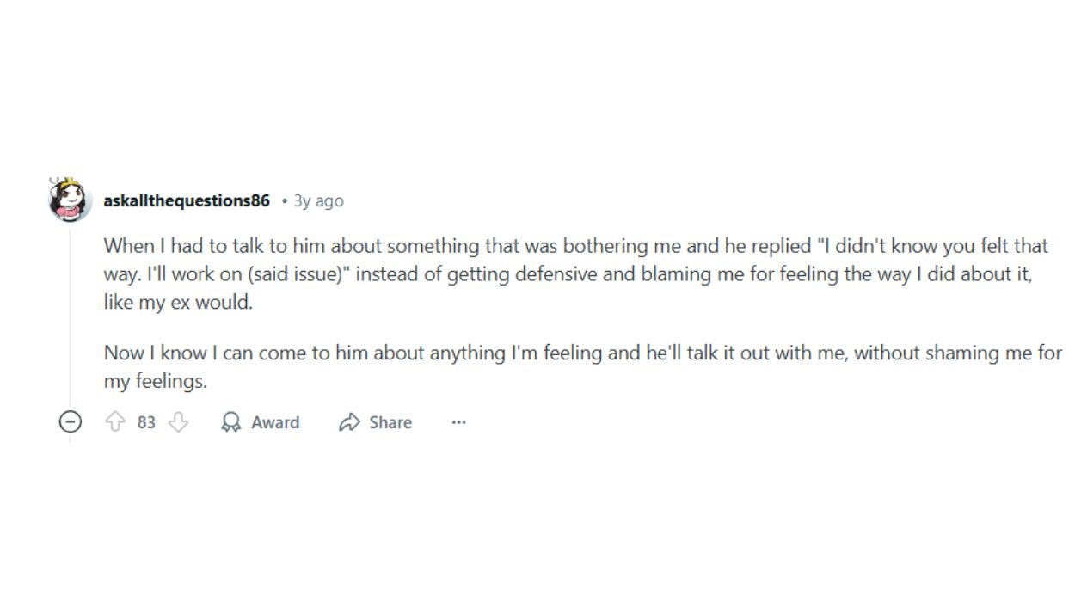
Task: Click the second paragraph starting 'Now I know'
Action: click(x=583, y=367)
